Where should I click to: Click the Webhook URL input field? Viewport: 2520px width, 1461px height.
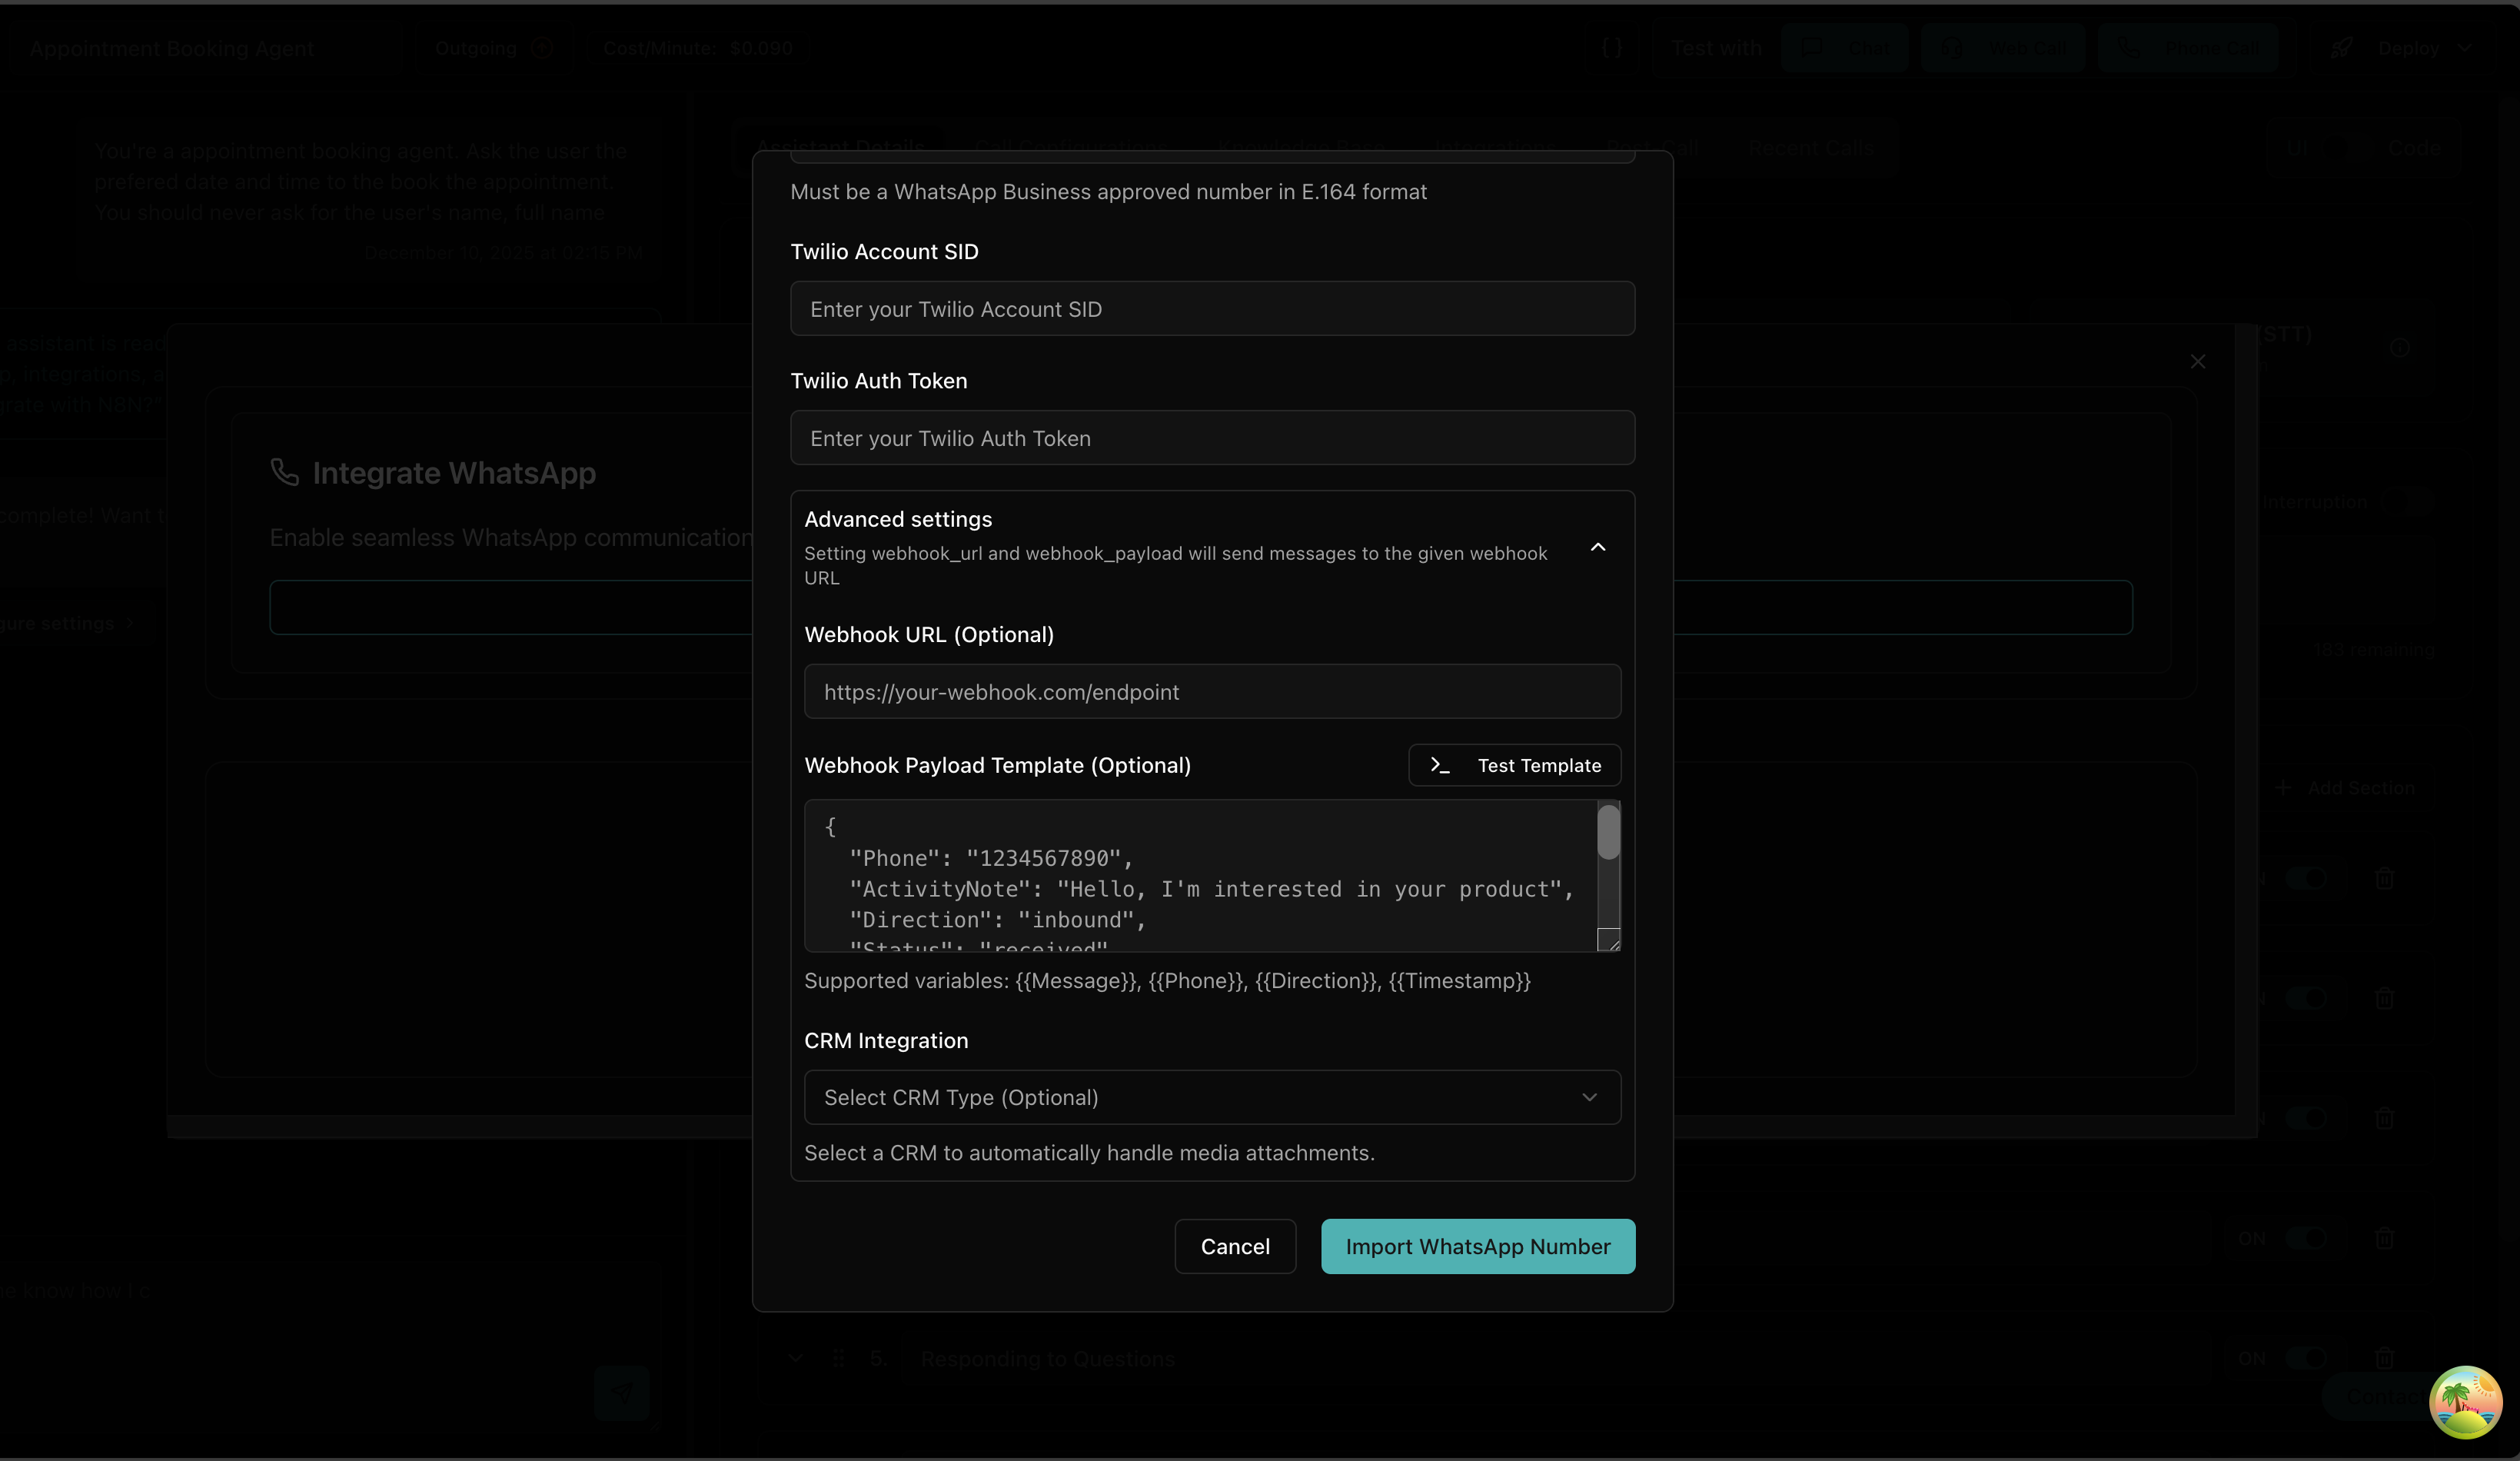coord(1211,691)
